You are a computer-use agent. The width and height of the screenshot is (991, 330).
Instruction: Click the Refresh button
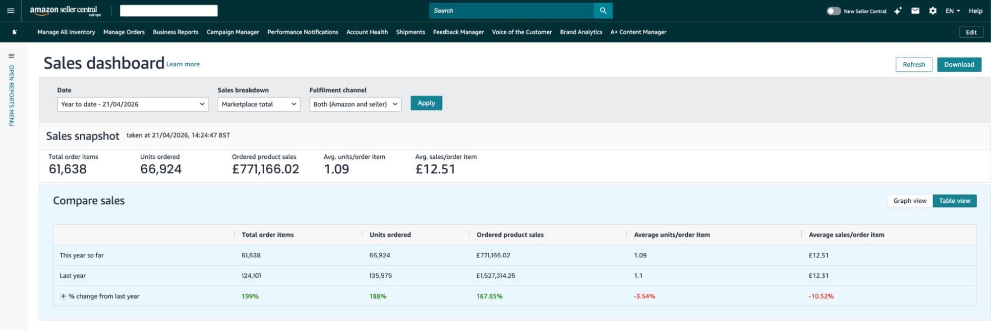click(914, 65)
